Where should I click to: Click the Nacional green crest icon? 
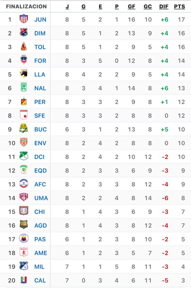point(24,88)
